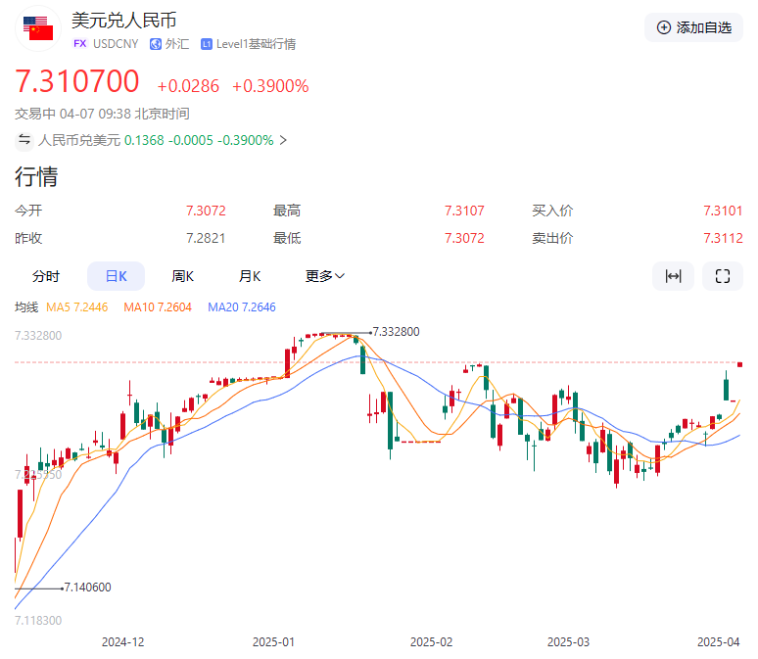Expand the 更多 period dropdown
The width and height of the screenshot is (758, 659).
pos(324,276)
